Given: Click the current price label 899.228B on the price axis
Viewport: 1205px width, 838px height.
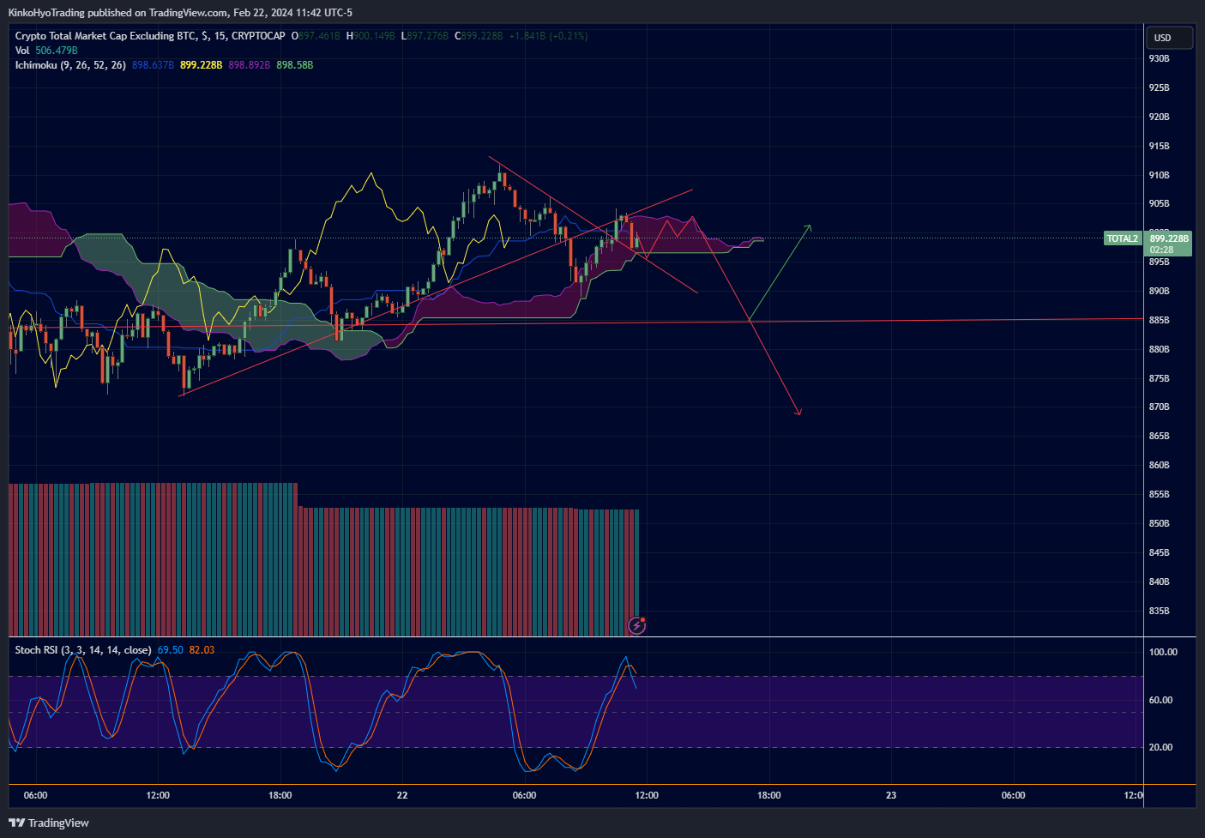Looking at the screenshot, I should point(1169,238).
